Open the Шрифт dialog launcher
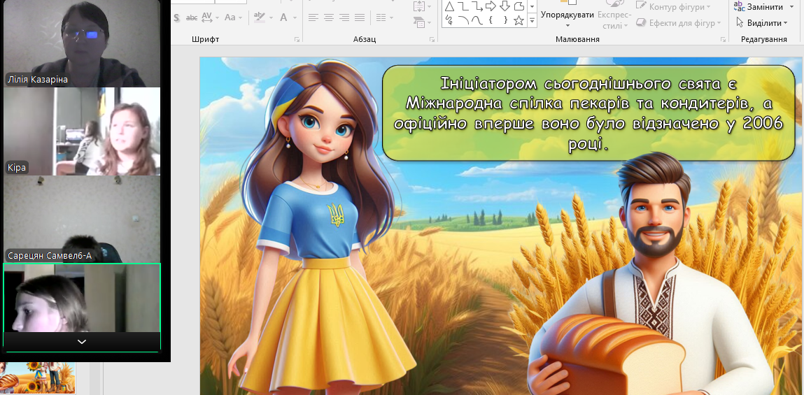This screenshot has width=804, height=395. pos(297,40)
